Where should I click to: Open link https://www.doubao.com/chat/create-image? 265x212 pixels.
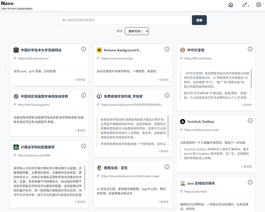(130, 176)
